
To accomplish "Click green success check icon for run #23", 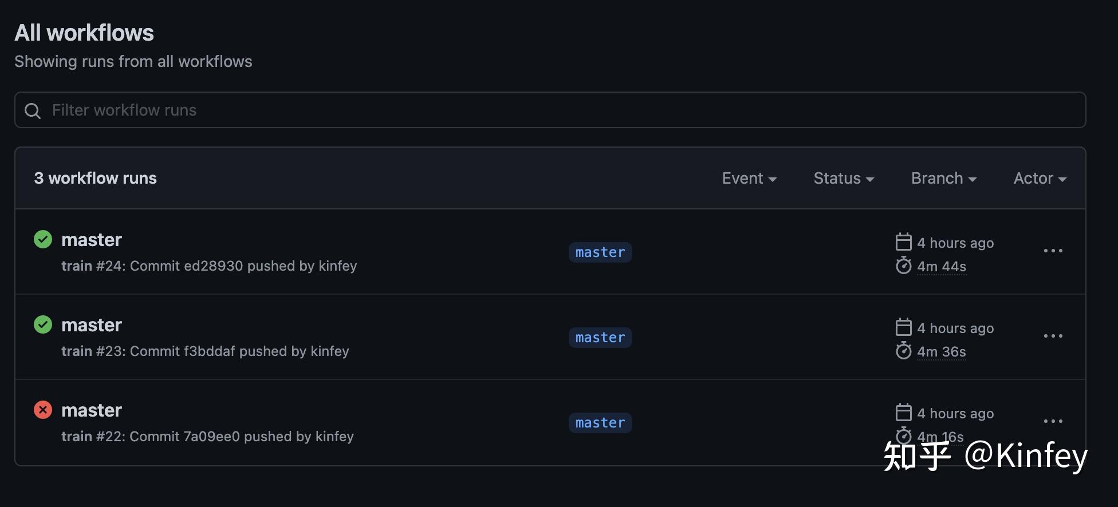I will [43, 324].
